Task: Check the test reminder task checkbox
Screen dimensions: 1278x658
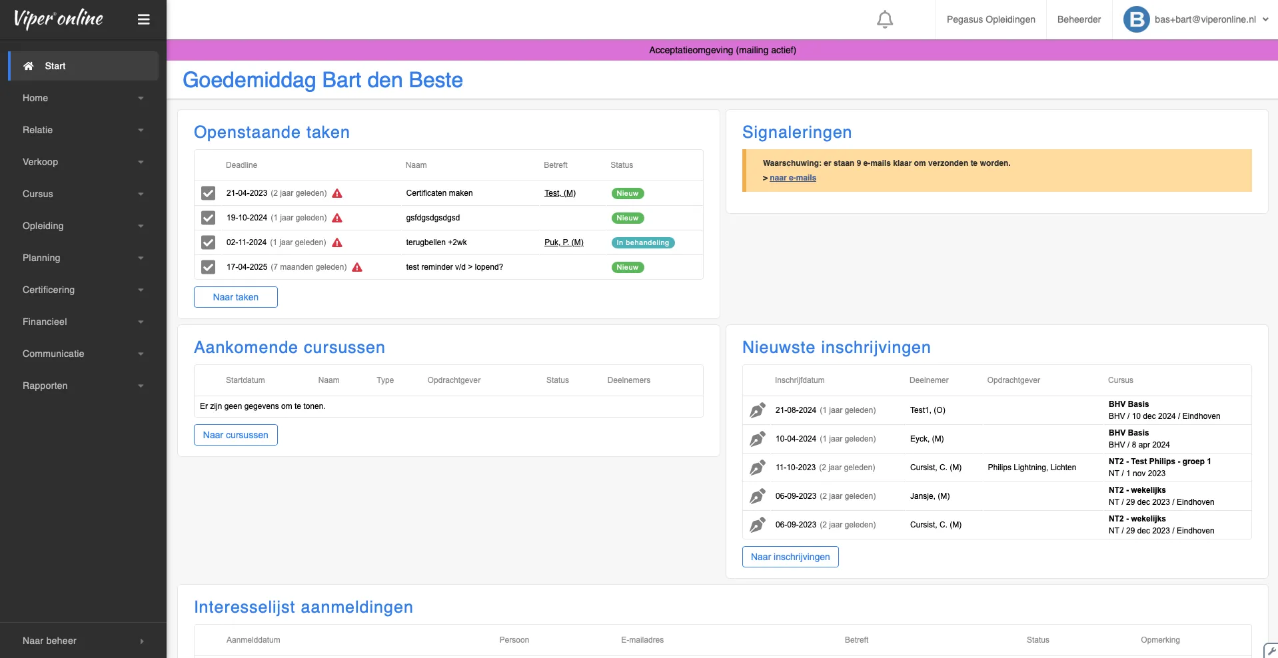Action: coord(208,267)
